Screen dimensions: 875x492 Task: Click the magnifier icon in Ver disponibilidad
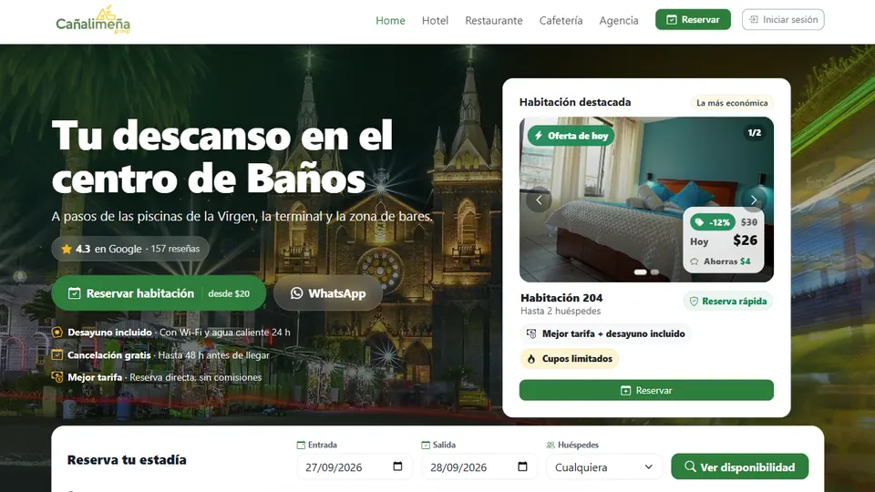point(690,466)
